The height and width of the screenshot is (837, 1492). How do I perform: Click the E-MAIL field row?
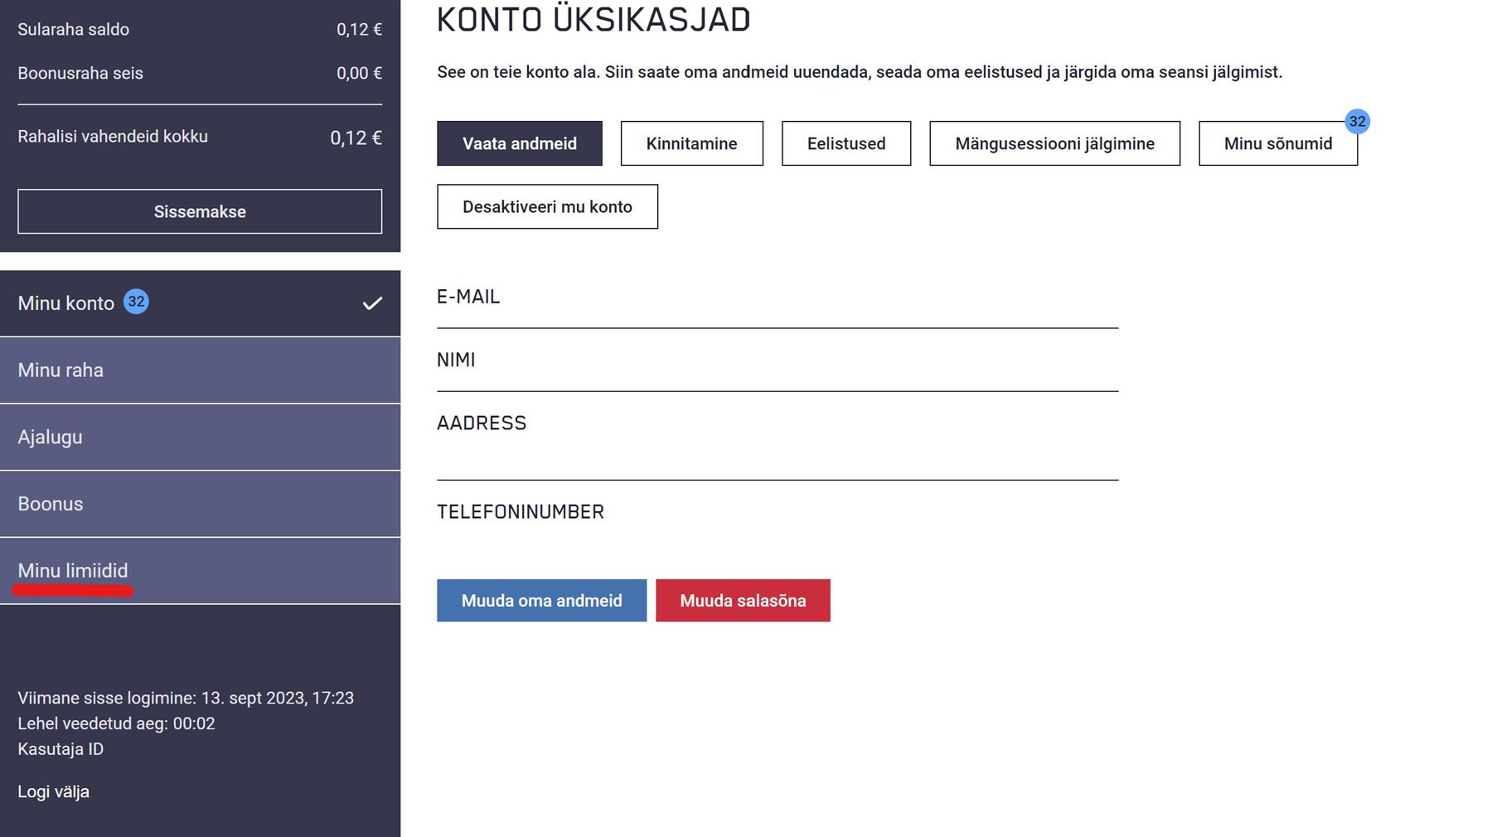coord(777,298)
